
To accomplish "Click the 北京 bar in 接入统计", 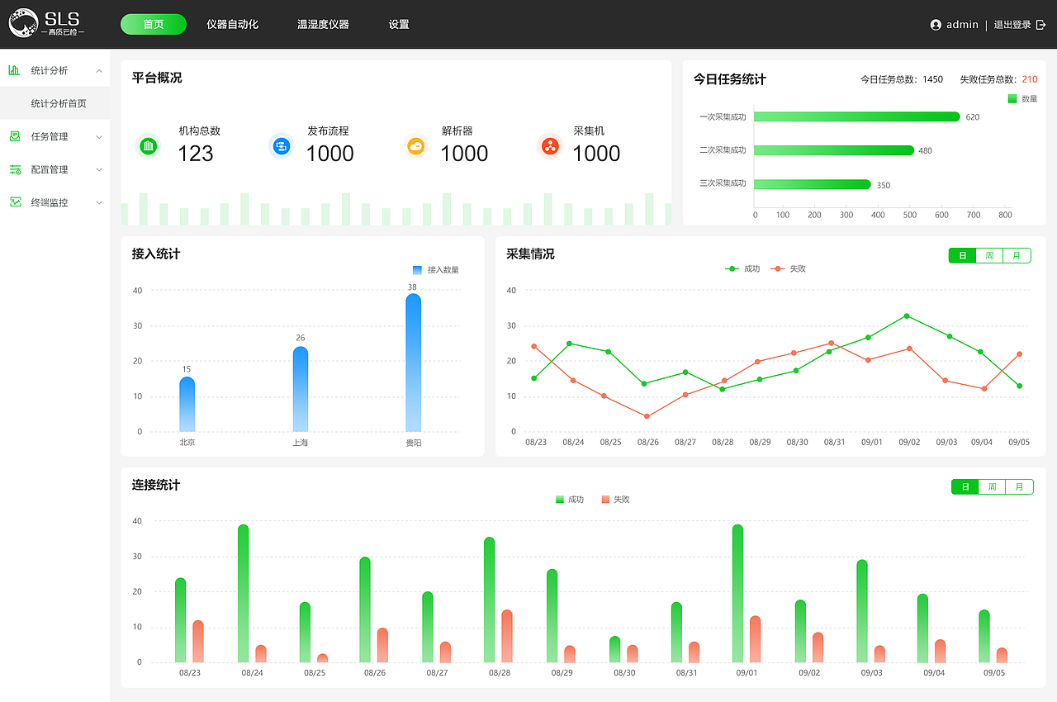I will pos(187,404).
